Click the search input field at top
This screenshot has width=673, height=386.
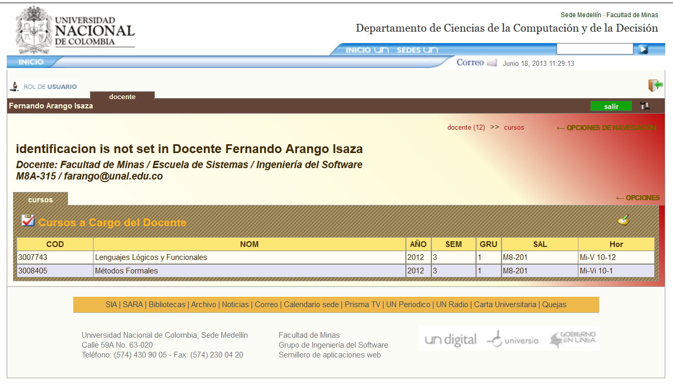595,49
